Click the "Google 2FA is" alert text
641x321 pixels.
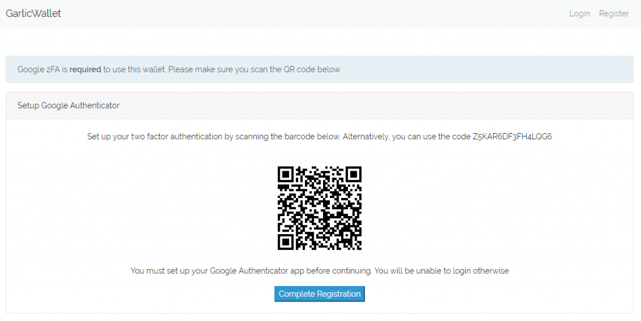43,69
